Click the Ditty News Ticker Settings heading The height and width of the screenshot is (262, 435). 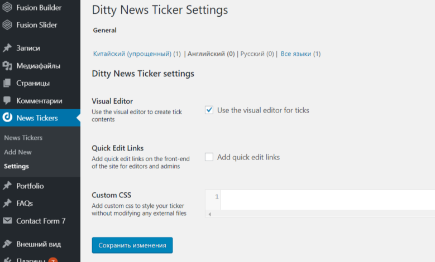click(x=160, y=10)
